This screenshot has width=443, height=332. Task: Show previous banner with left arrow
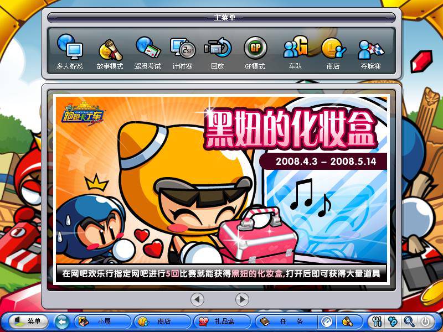pos(197,299)
